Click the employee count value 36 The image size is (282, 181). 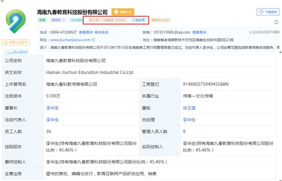coord(49,131)
